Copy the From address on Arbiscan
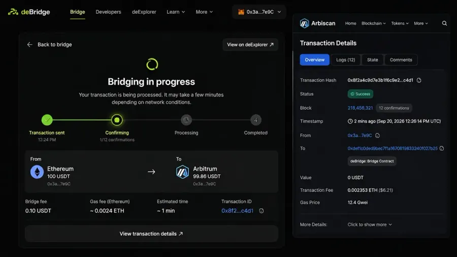This screenshot has height=257, width=457. pyautogui.click(x=377, y=136)
